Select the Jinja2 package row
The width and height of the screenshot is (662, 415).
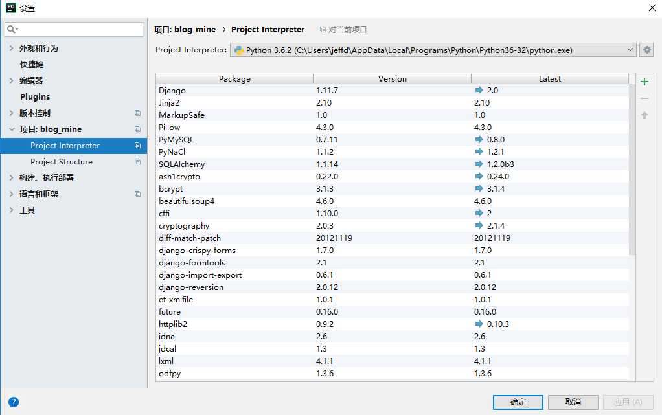click(x=393, y=102)
